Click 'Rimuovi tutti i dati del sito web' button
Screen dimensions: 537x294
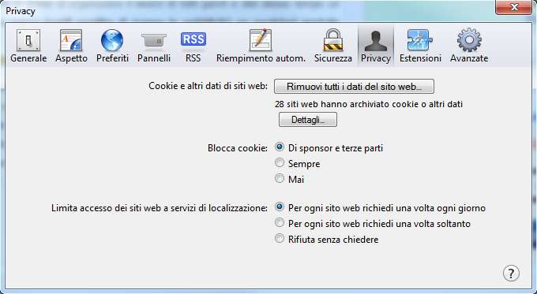354,87
